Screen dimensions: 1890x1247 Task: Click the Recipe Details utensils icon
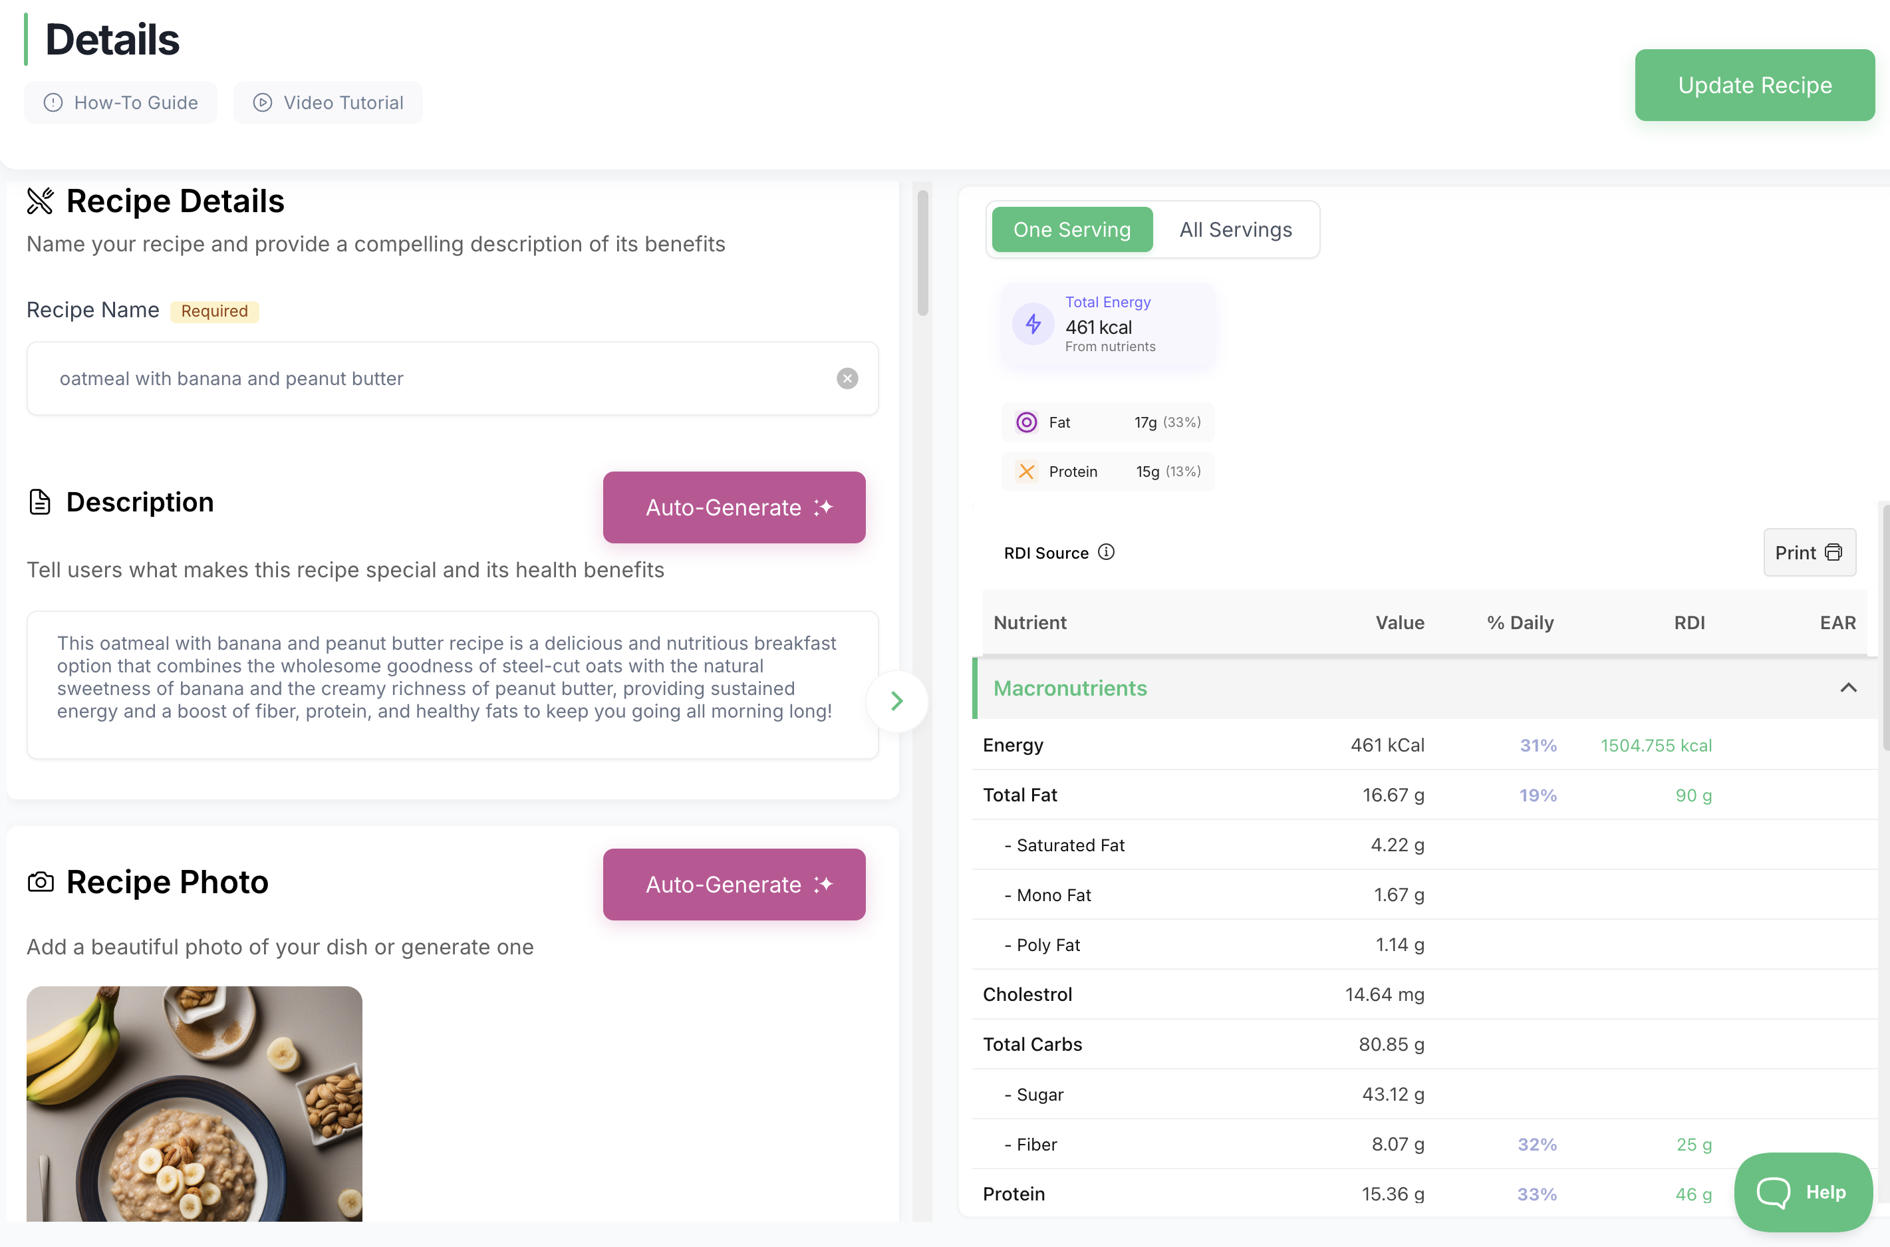point(41,202)
